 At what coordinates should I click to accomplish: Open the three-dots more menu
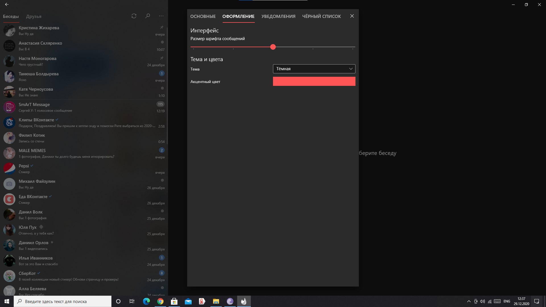coord(161,16)
